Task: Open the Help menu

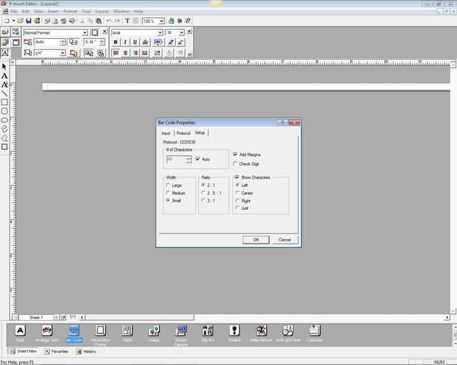Action: [x=139, y=11]
